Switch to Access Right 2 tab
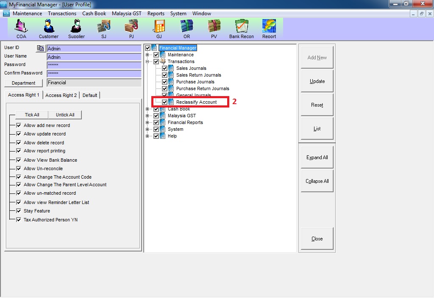 tap(61, 95)
